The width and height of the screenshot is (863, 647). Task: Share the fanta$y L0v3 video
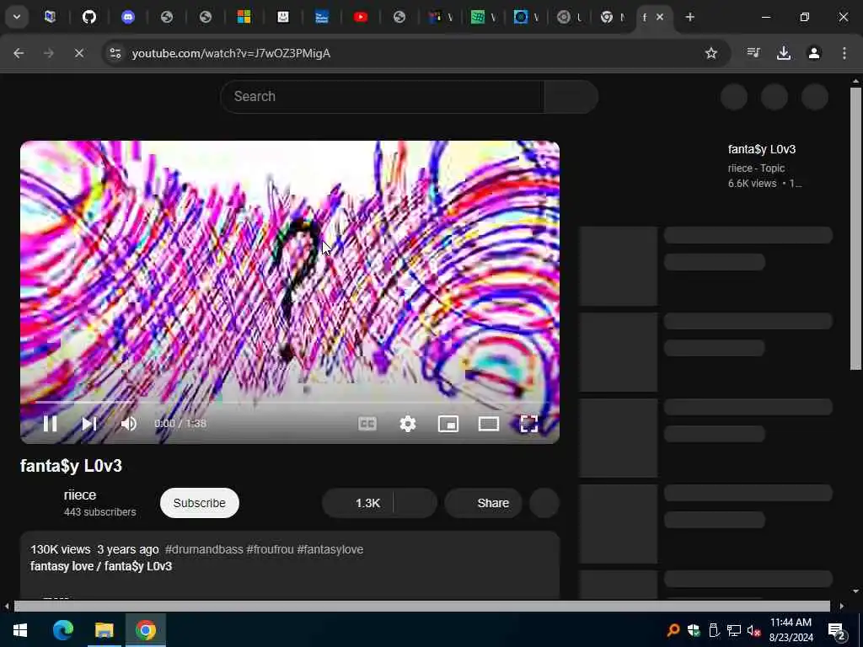point(483,503)
